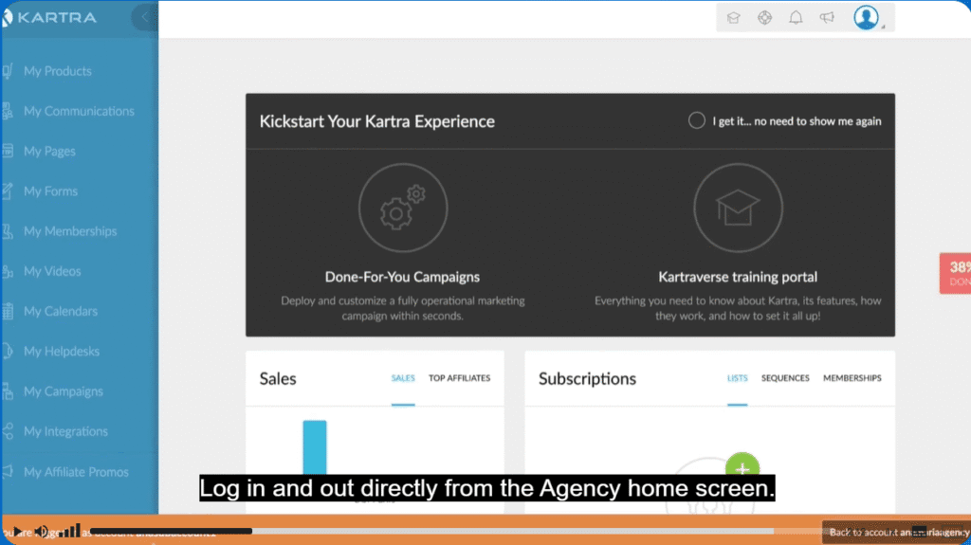Open My Affiliate Promos menu item
The width and height of the screenshot is (971, 545).
point(76,471)
